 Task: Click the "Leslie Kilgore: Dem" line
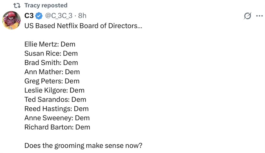pos(54,90)
